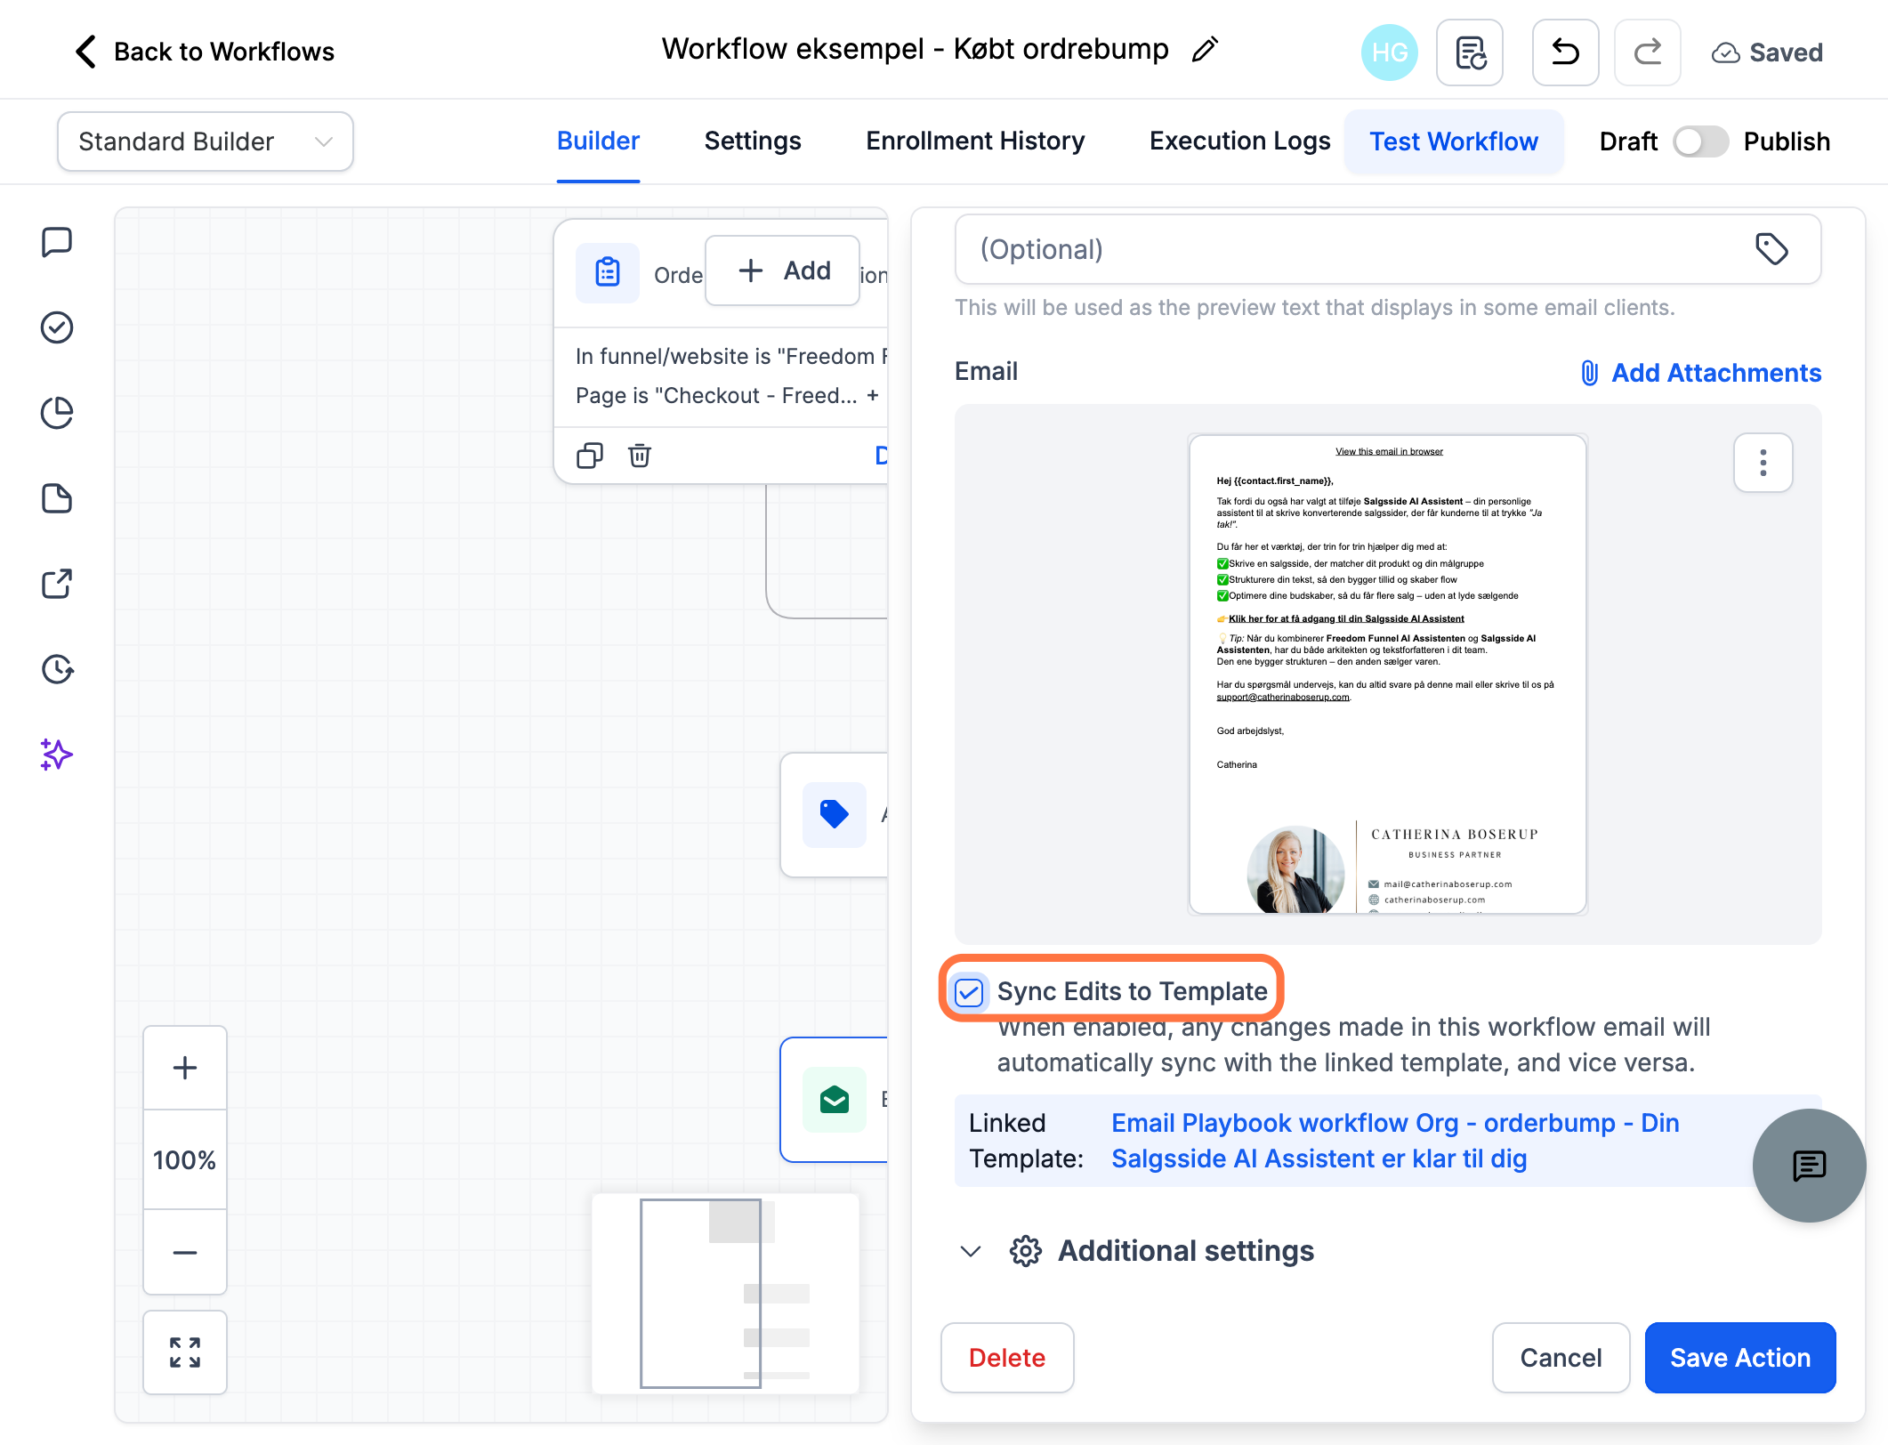Insert custom value via tag icon

[x=1771, y=249]
